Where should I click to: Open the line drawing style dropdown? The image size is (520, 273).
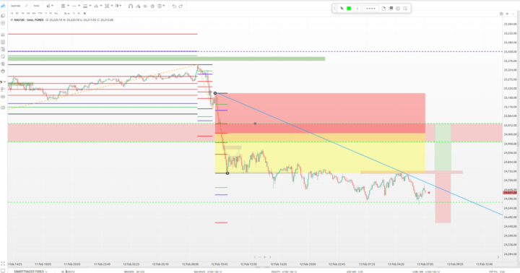pyautogui.click(x=76, y=6)
